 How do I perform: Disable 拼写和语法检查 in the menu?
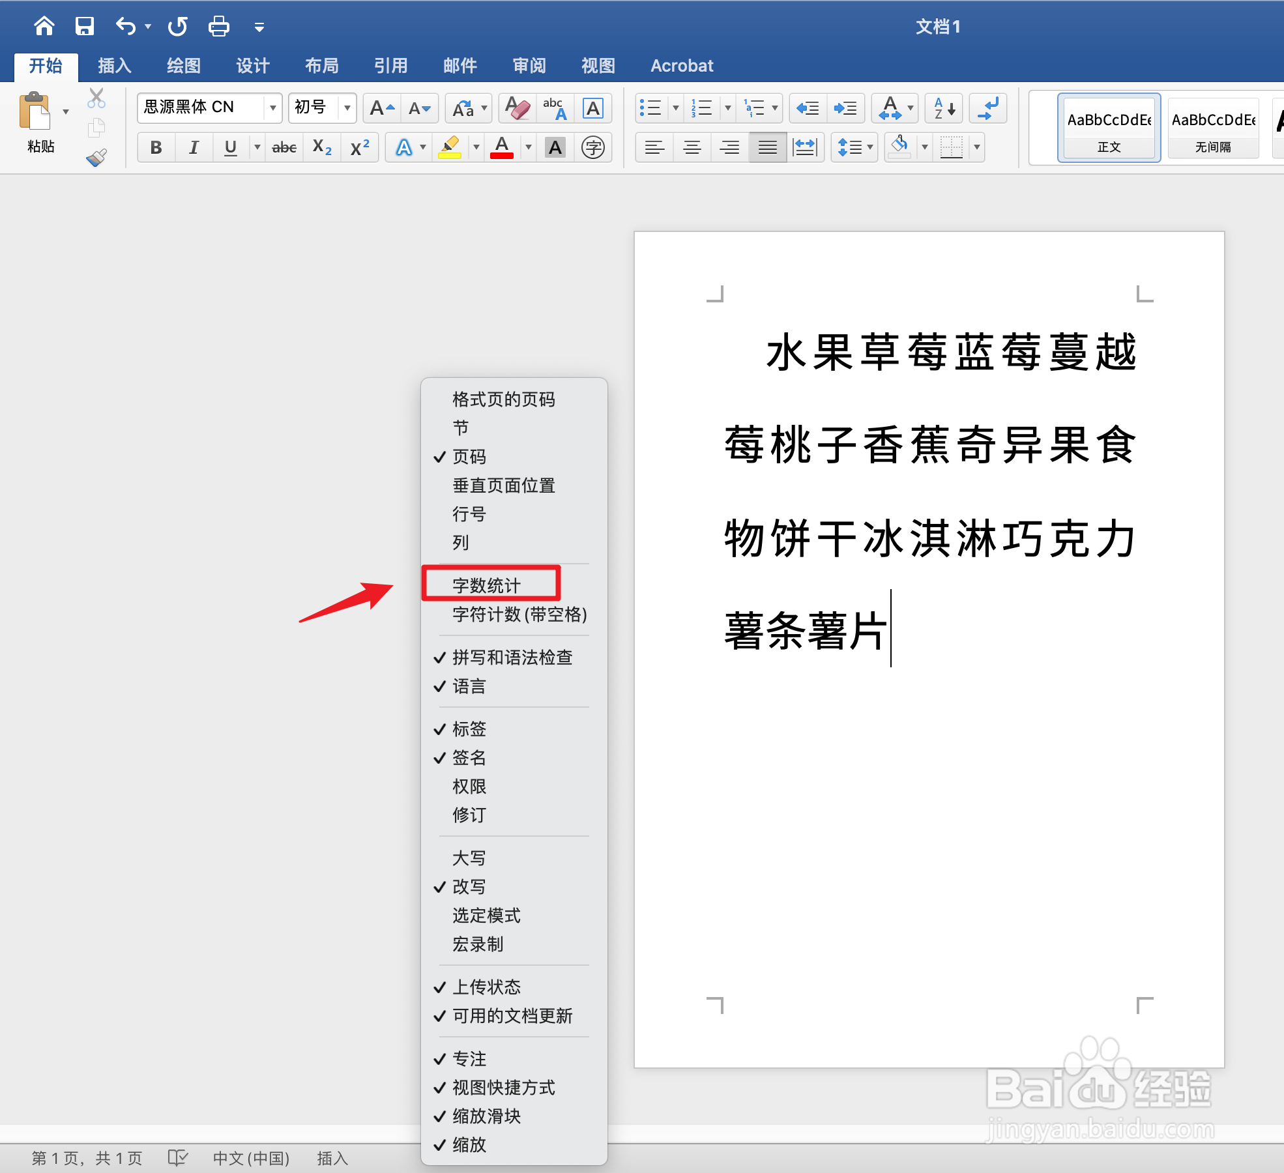point(512,657)
